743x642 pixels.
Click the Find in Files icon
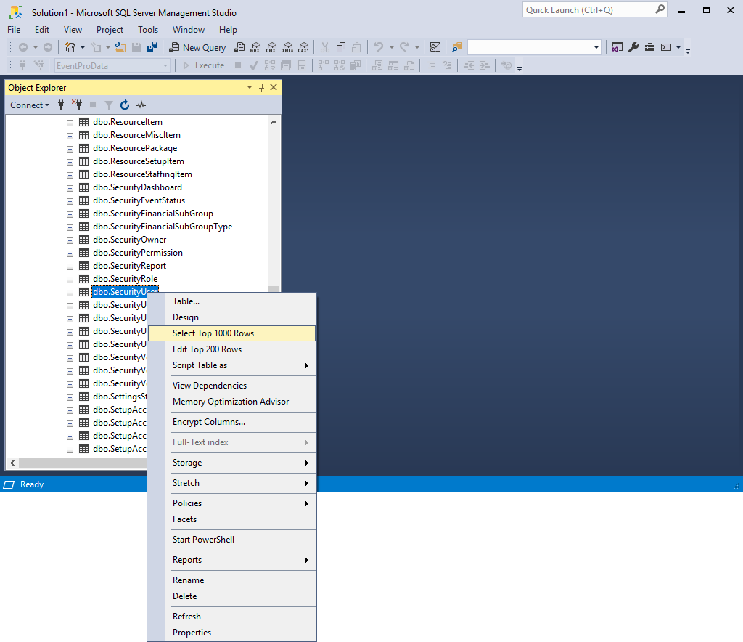pyautogui.click(x=457, y=47)
